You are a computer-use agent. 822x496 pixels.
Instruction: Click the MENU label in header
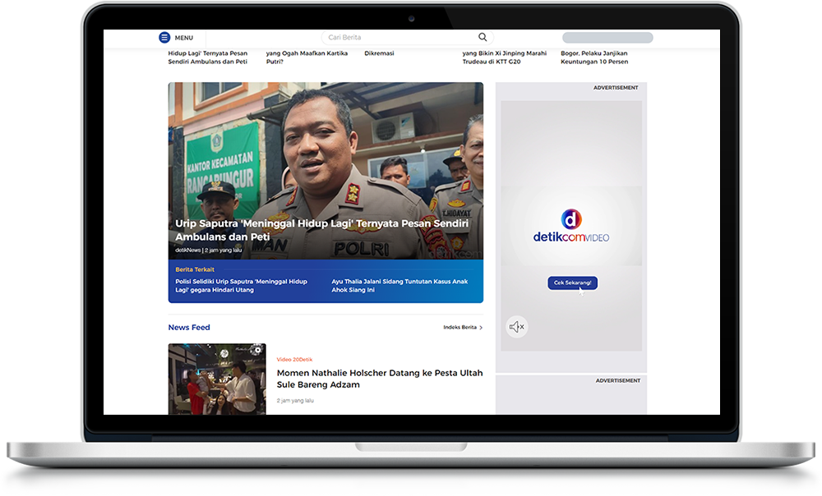coord(184,38)
